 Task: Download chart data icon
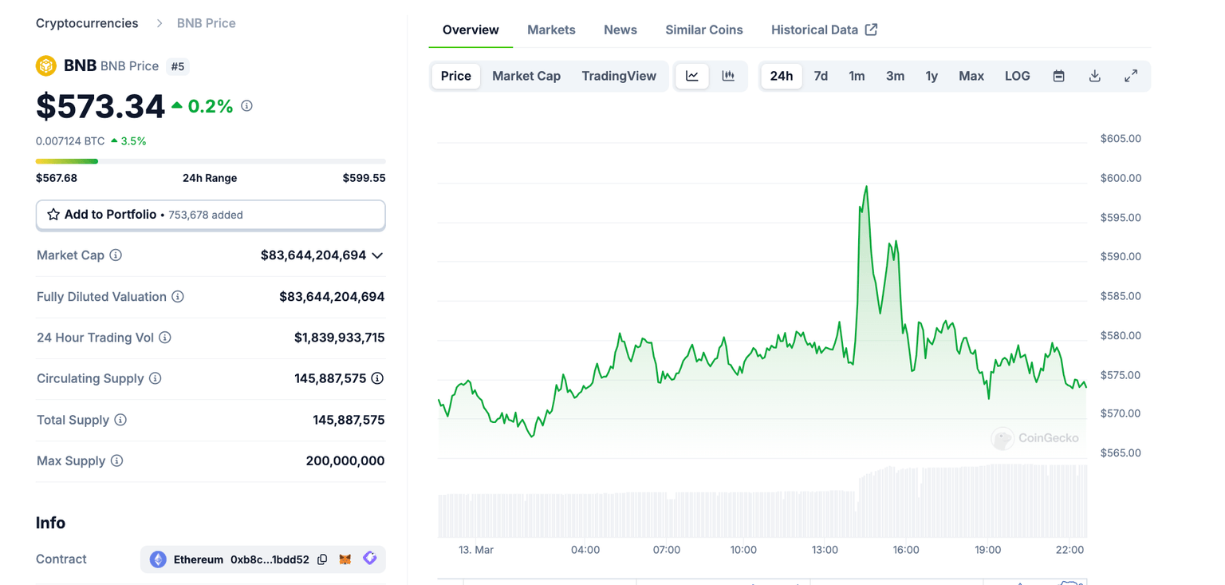coord(1094,76)
